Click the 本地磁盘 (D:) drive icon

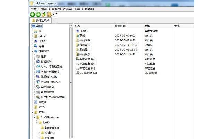77,64
